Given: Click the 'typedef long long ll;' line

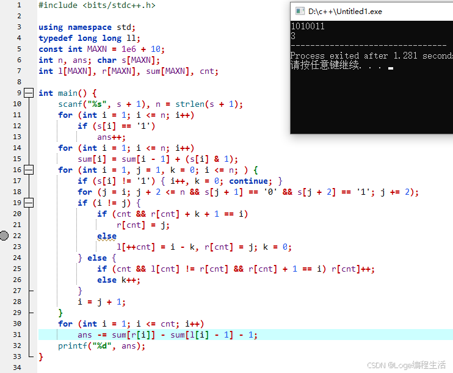Looking at the screenshot, I should [x=89, y=38].
